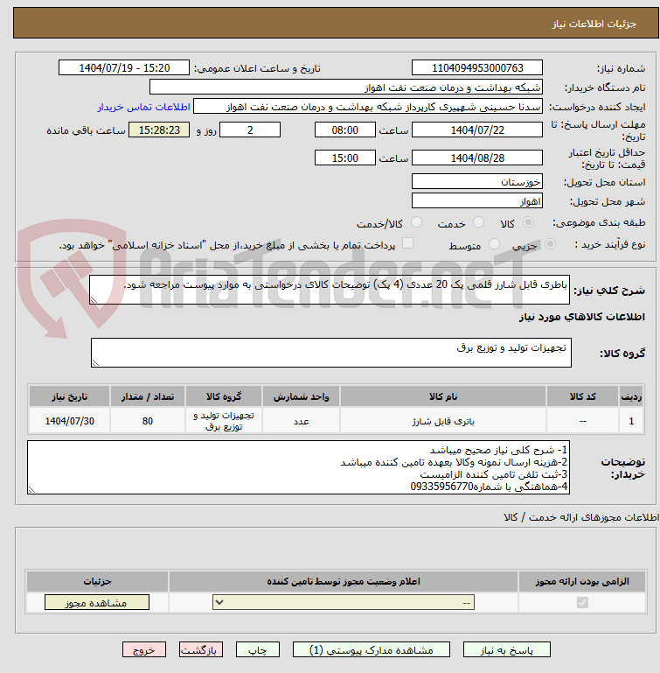The image size is (660, 673).
Task: Click the تاریخ نیاز column header
Action: (x=69, y=396)
